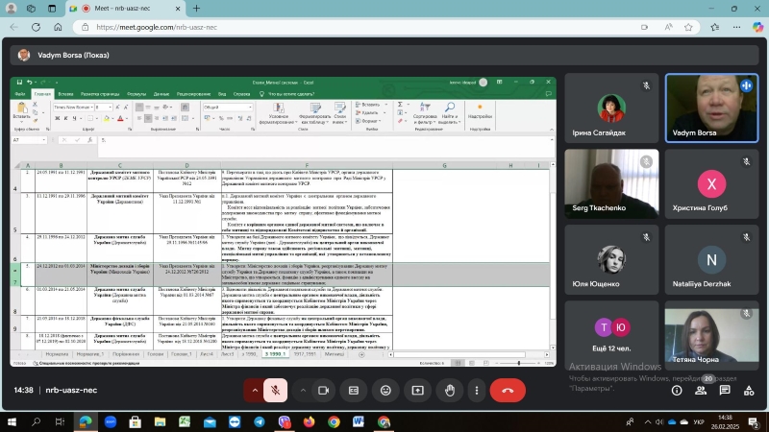Open Найти и выделить in shared Excel
This screenshot has height=432, width=769.
coord(450,112)
